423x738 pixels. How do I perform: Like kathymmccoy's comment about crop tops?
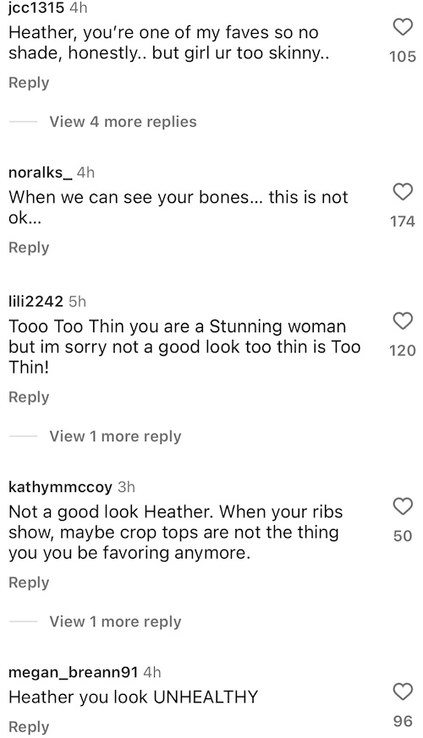point(403,506)
